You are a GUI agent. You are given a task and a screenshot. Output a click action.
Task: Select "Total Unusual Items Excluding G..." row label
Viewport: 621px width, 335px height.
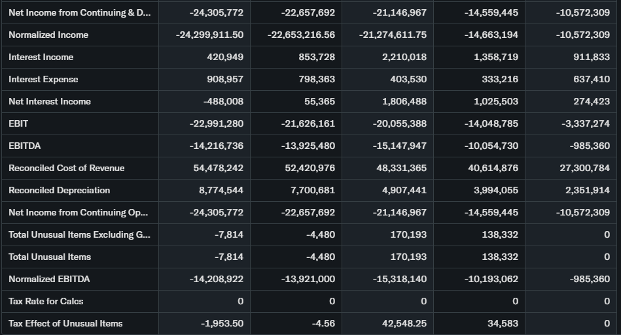point(79,234)
